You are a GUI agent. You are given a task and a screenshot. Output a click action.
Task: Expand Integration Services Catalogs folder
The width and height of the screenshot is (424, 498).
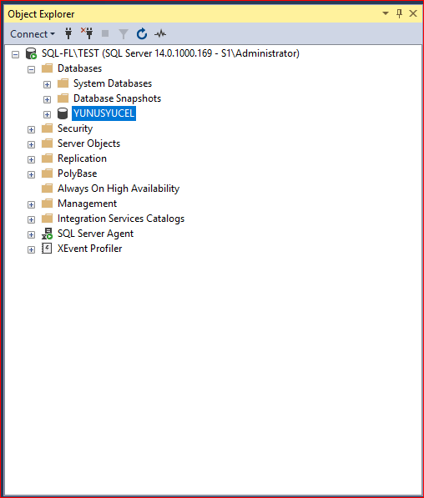pos(31,219)
